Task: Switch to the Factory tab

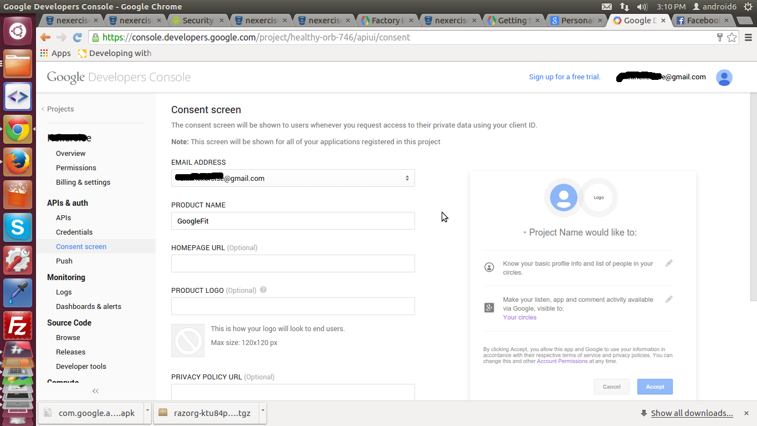Action: tap(386, 21)
